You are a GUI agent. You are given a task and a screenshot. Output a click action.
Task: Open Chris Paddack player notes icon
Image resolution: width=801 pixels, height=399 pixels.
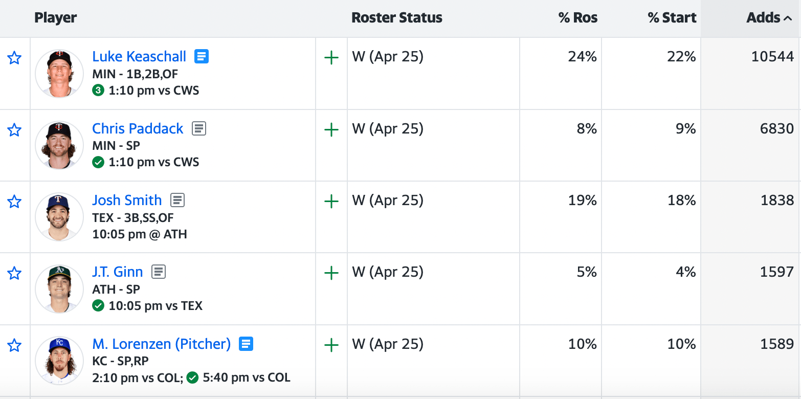click(x=199, y=128)
